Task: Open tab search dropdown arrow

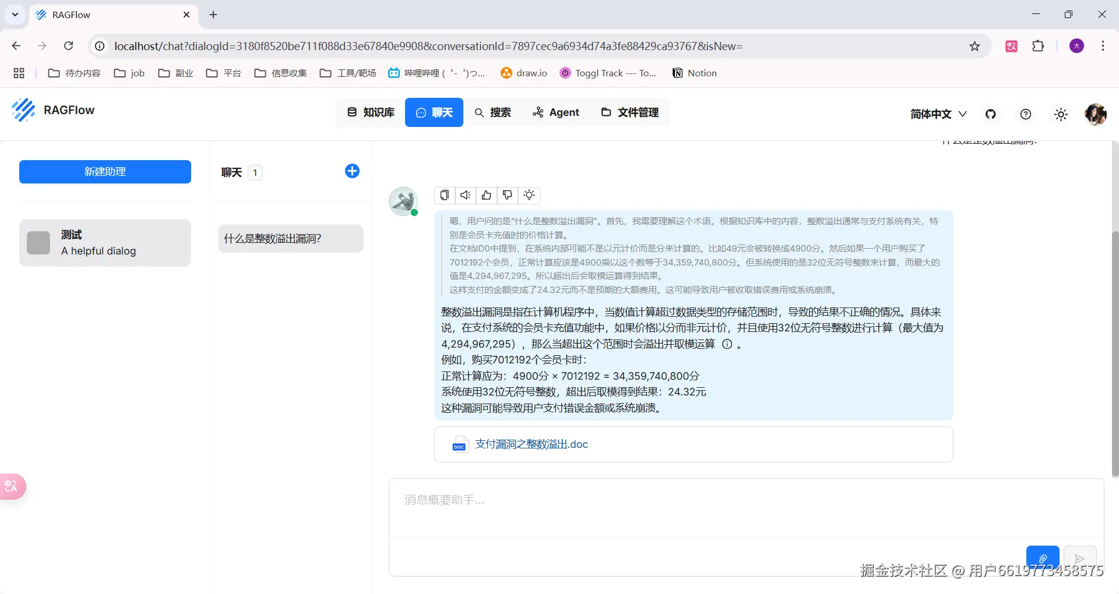Action: [15, 15]
